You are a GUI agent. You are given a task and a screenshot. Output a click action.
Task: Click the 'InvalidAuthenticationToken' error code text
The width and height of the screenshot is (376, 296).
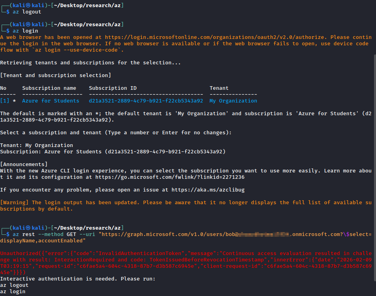pyautogui.click(x=137, y=253)
